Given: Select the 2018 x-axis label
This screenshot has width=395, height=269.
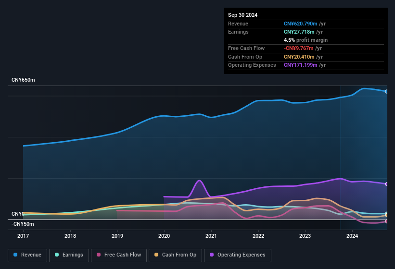Looking at the screenshot, I should click(70, 236).
